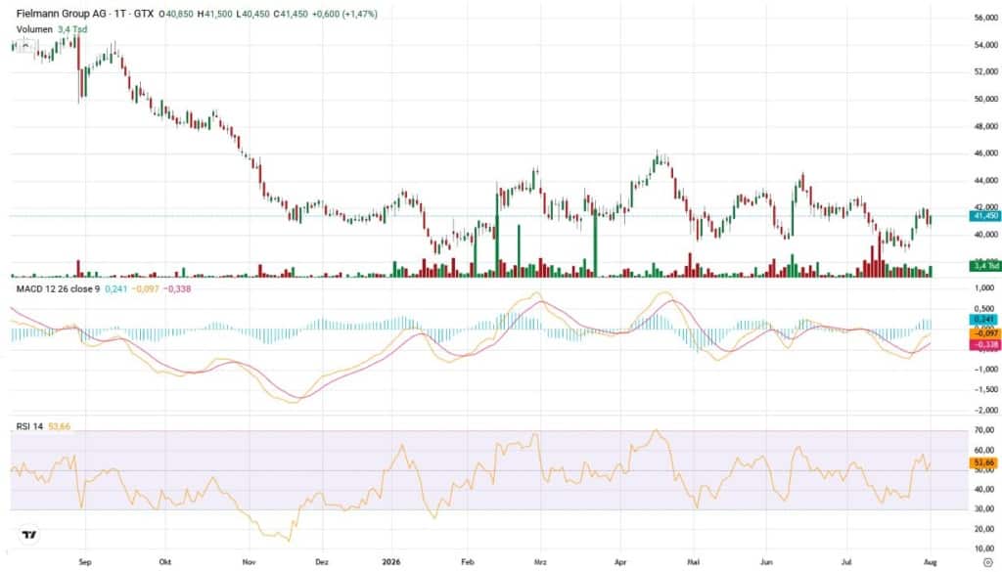Click the Sep label on time axis
The image size is (1002, 572).
[x=85, y=562]
